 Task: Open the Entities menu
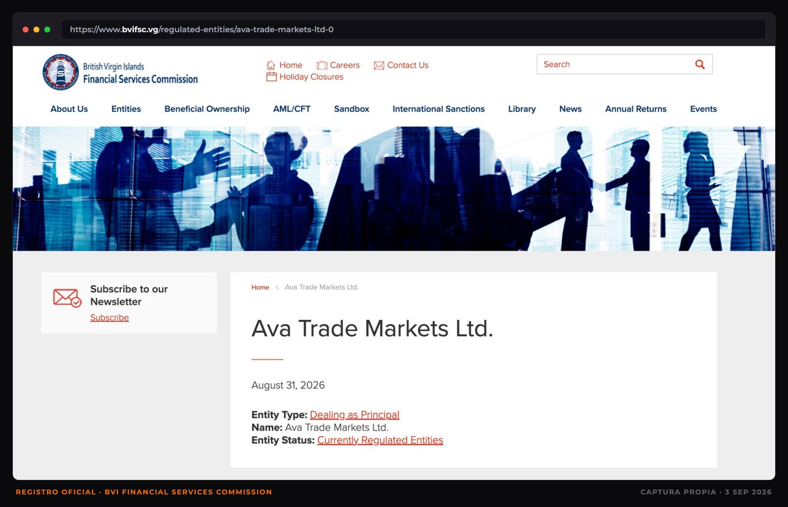pos(126,109)
